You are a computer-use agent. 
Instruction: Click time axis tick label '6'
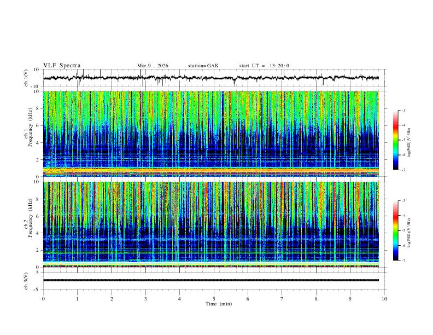tap(248, 299)
